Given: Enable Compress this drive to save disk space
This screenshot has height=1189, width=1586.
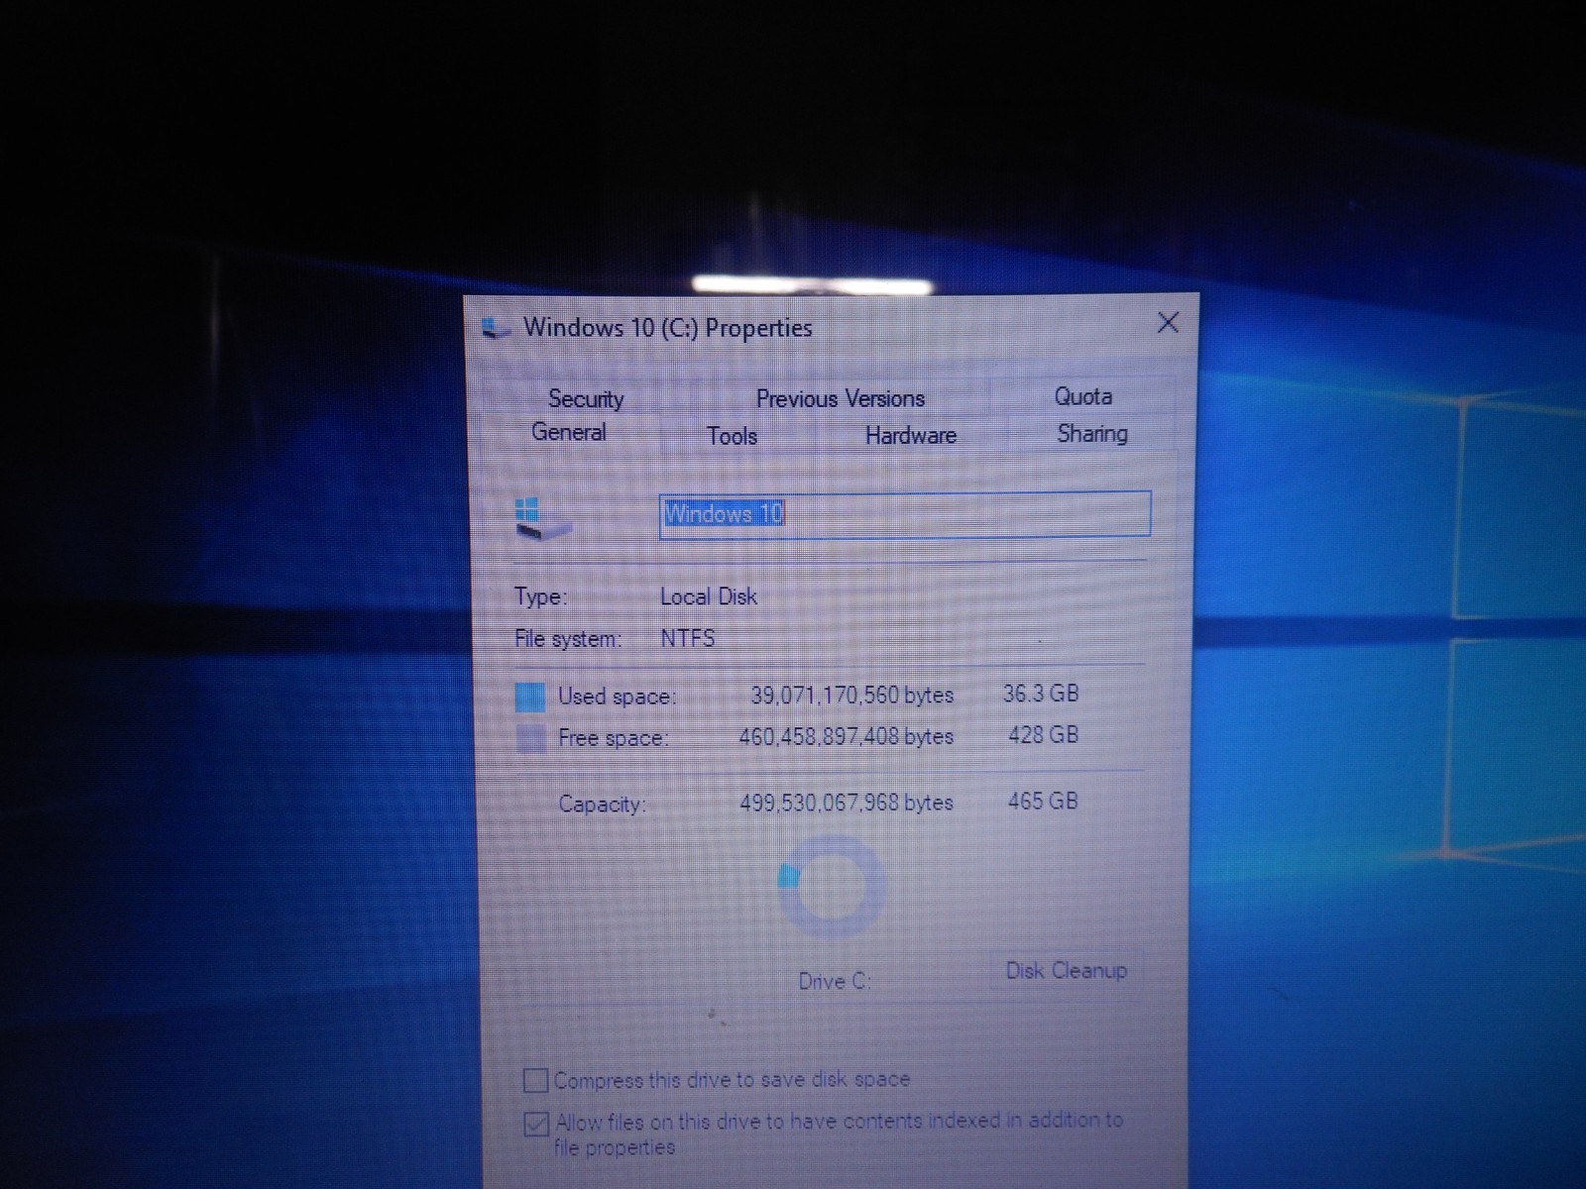Looking at the screenshot, I should point(535,1080).
